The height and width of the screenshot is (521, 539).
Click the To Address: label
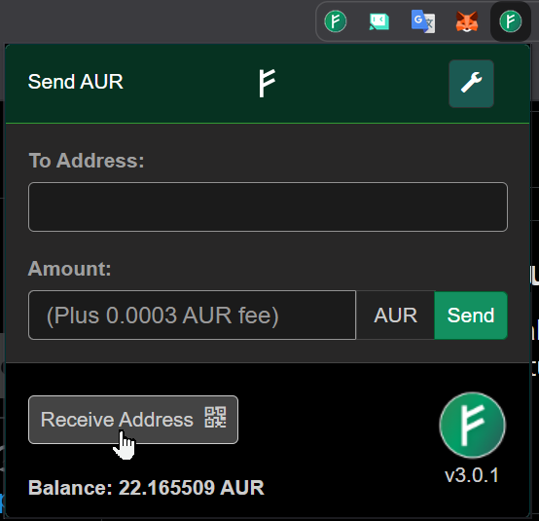tap(87, 161)
